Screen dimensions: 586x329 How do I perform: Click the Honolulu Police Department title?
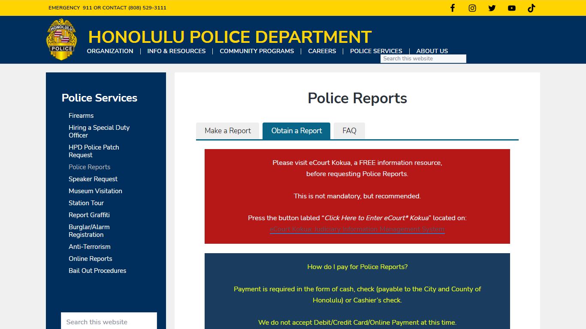click(230, 37)
